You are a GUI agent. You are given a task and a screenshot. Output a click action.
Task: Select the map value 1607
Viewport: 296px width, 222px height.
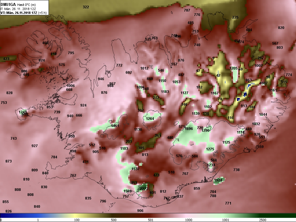click(263, 83)
